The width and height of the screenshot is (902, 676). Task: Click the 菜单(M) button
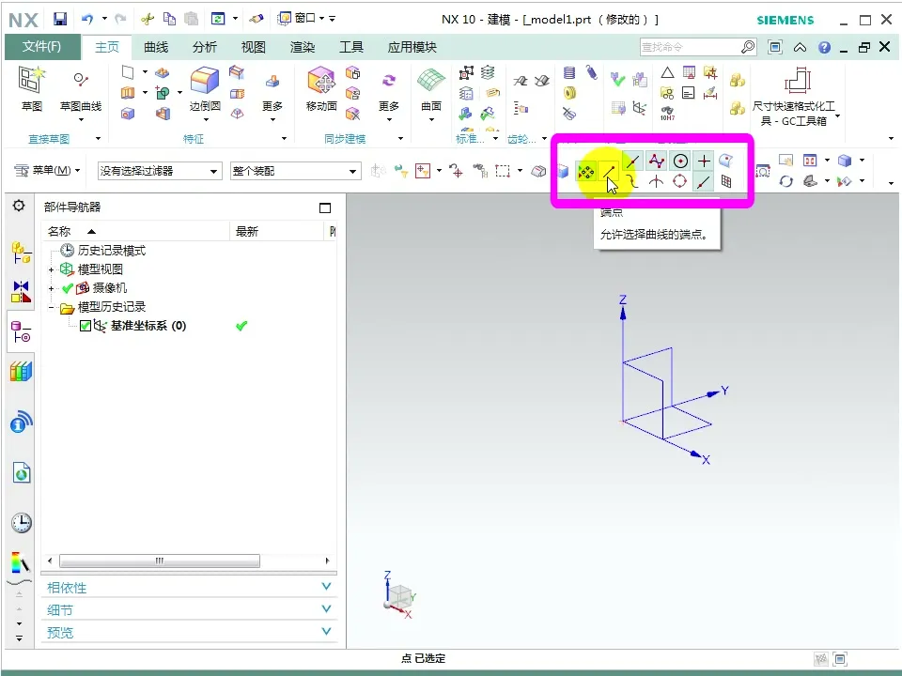point(47,171)
